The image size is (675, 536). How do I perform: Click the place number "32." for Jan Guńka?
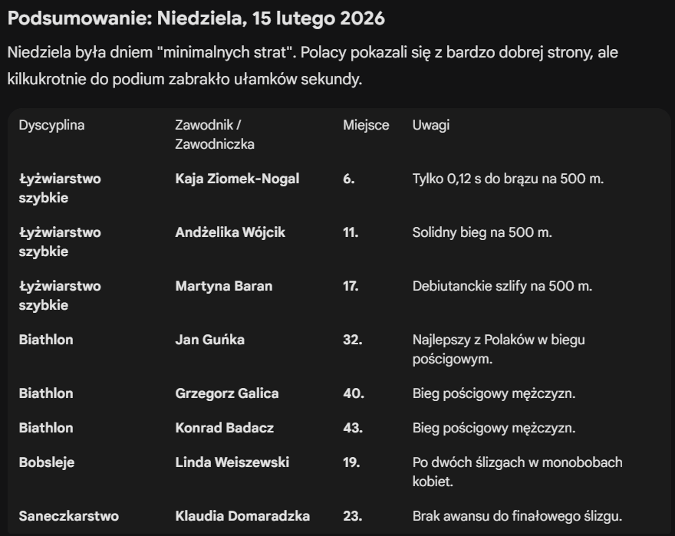(353, 340)
